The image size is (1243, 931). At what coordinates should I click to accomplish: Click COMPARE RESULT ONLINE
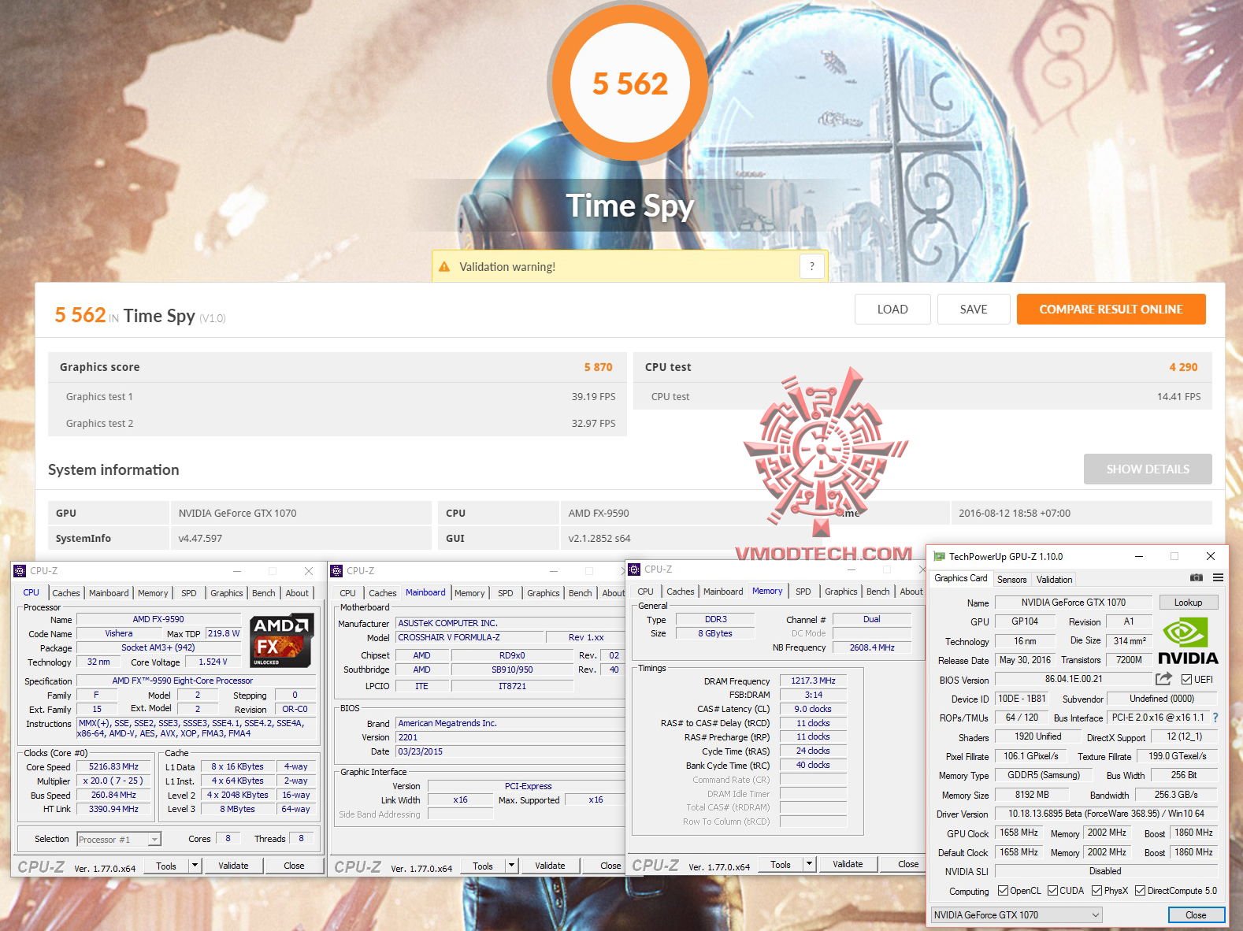1111,310
